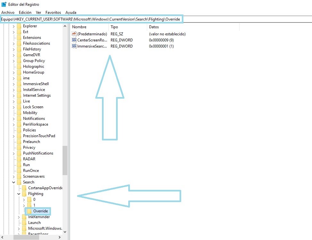Click the (Predeterminado) string value icon

(x=74, y=34)
